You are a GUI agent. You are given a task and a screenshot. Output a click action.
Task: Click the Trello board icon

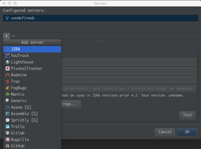(x=7, y=127)
